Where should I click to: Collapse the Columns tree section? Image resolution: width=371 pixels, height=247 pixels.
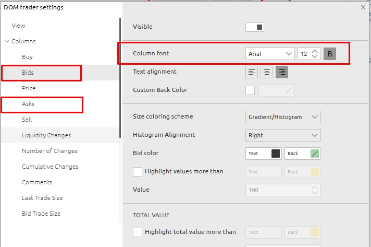click(7, 41)
